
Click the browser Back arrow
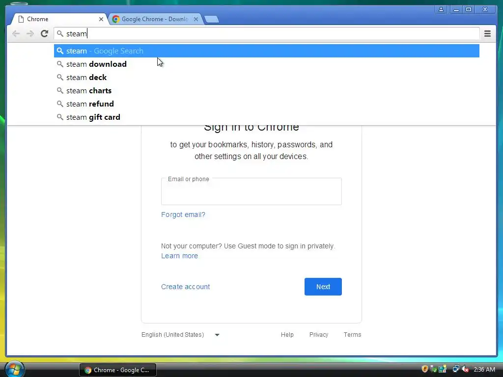(x=16, y=34)
